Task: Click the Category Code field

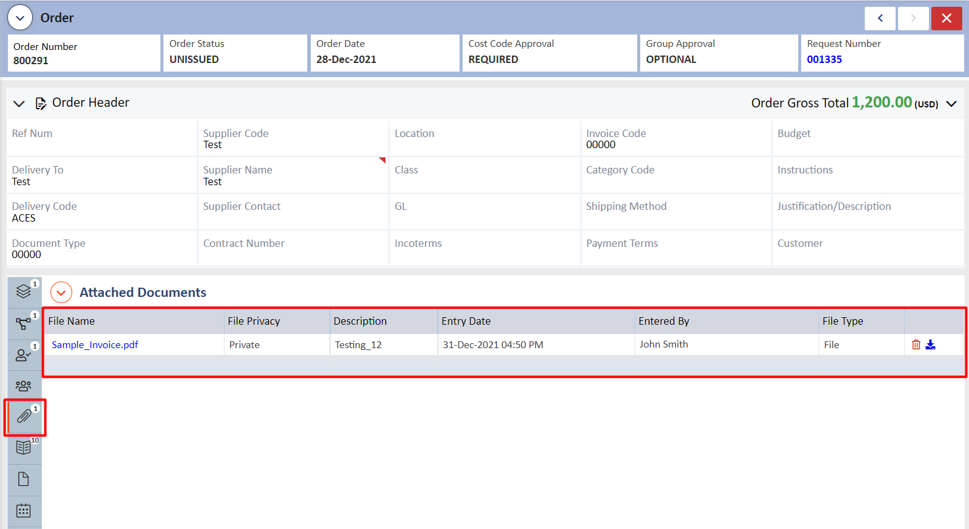Action: point(676,175)
